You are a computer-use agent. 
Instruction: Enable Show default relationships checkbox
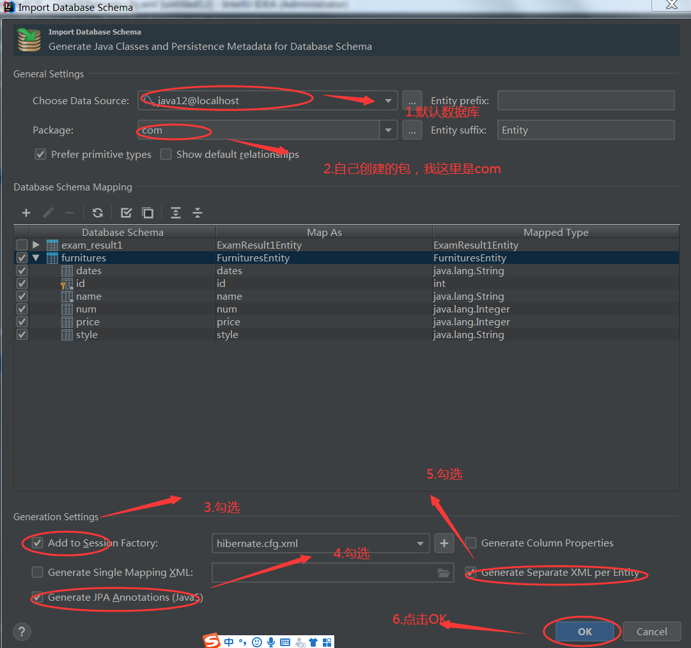click(x=166, y=155)
